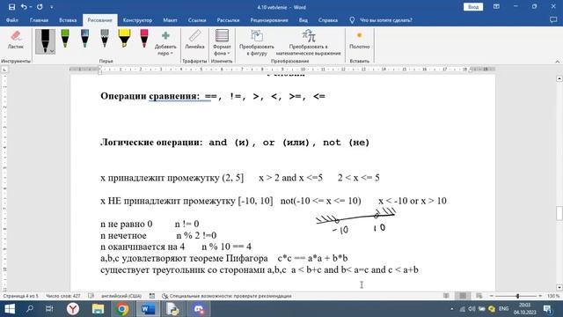This screenshot has height=317, width=563.
Task: Click the Вход sign-in button
Action: (473, 7)
